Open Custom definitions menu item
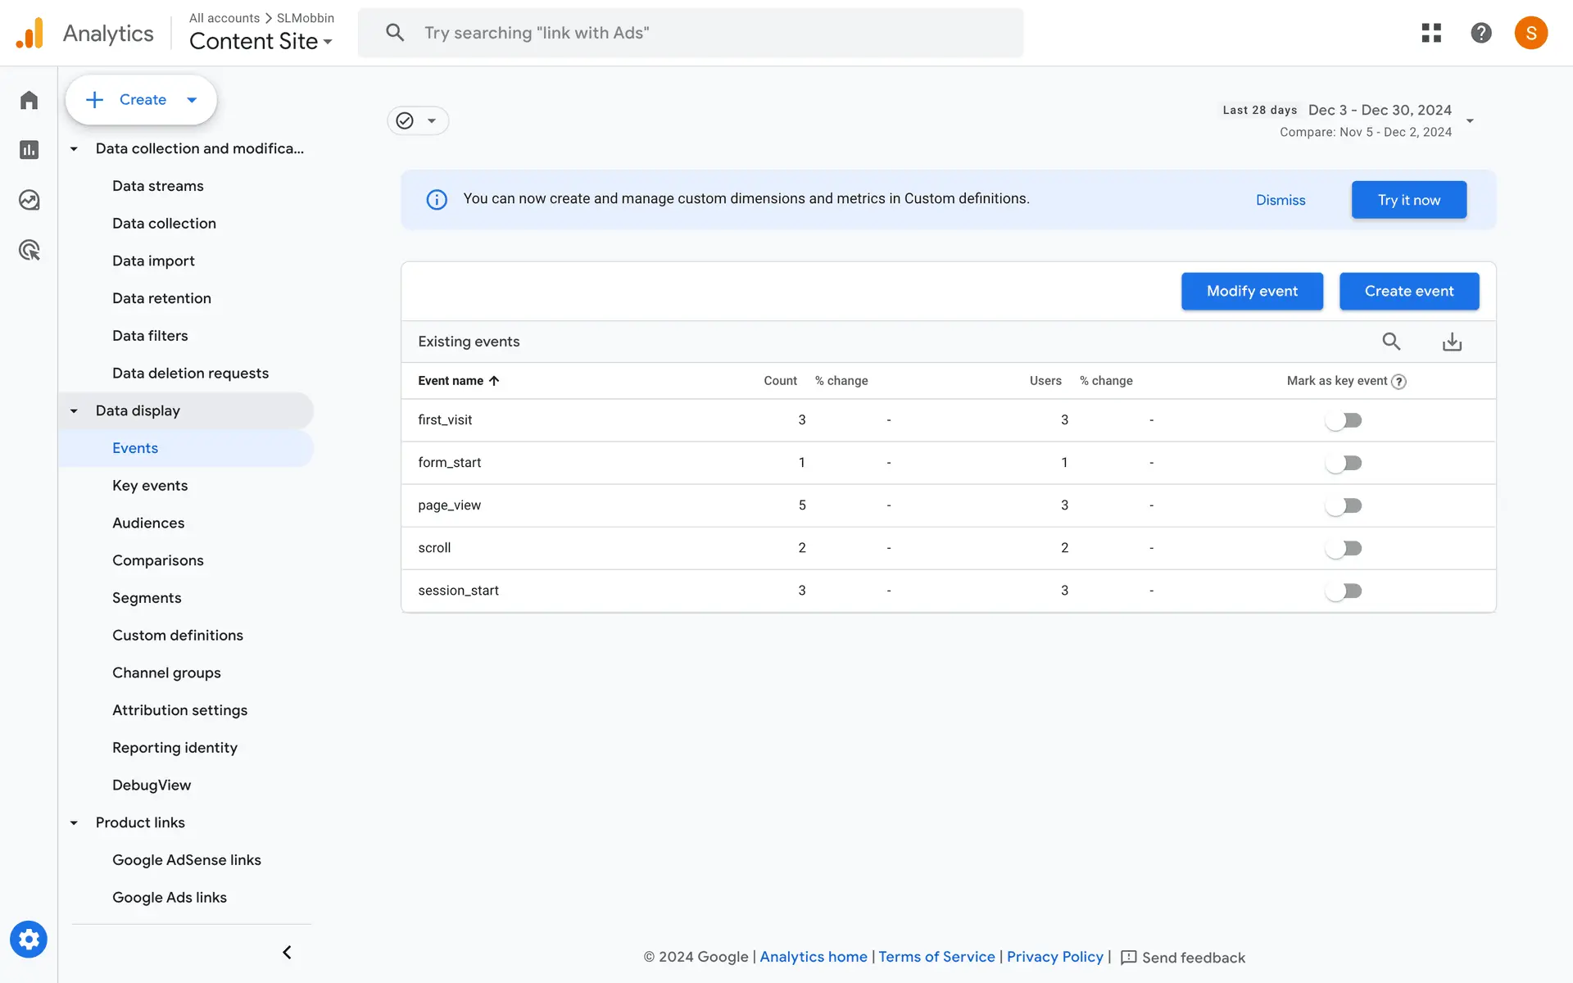This screenshot has height=983, width=1573. click(x=178, y=636)
